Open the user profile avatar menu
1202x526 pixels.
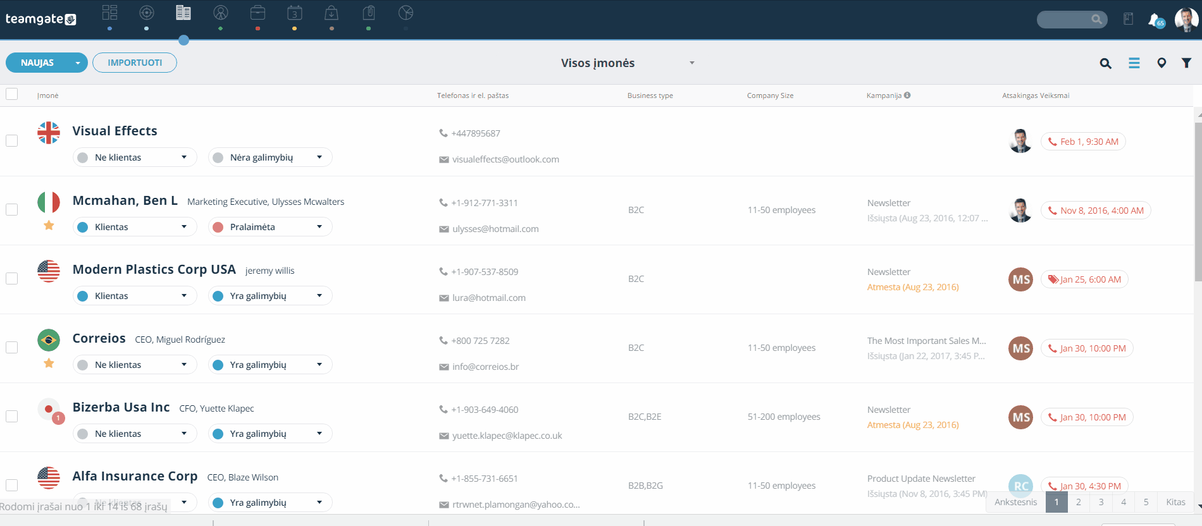1186,20
